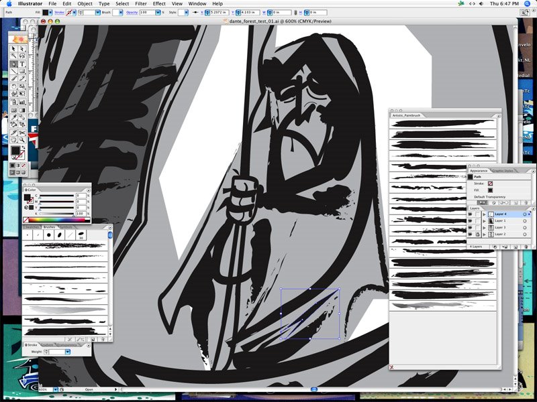Unlock Layer 2 via lock icon
This screenshot has height=402, width=537.
[x=477, y=234]
